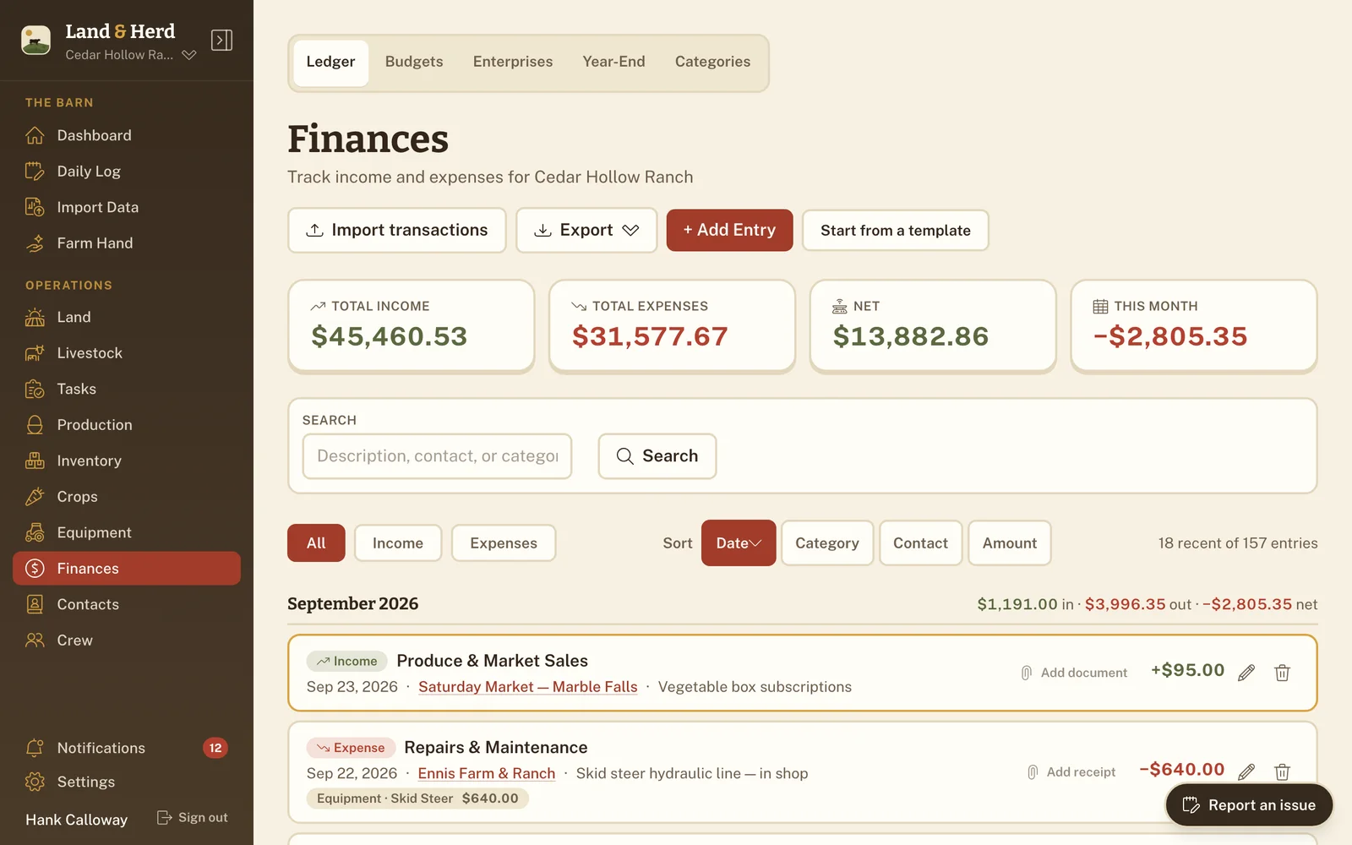Click the Search button

[657, 456]
